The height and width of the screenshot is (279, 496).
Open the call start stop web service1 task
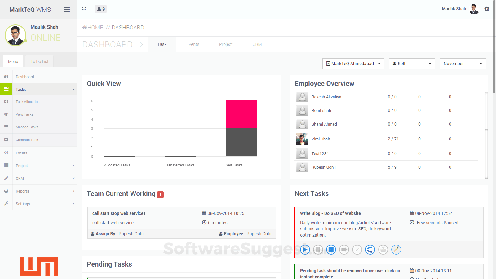[x=119, y=213]
